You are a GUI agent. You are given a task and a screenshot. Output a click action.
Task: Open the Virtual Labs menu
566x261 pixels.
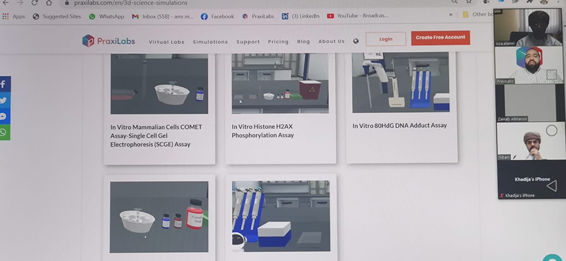coord(167,42)
